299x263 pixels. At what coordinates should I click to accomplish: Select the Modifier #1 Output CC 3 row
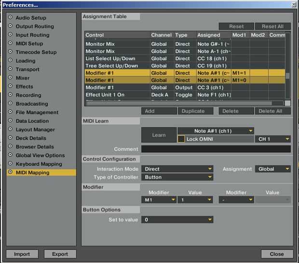click(x=185, y=87)
